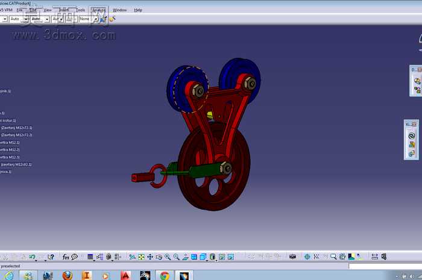Click the middle icon in the lower right floating toolbar

(x=412, y=145)
